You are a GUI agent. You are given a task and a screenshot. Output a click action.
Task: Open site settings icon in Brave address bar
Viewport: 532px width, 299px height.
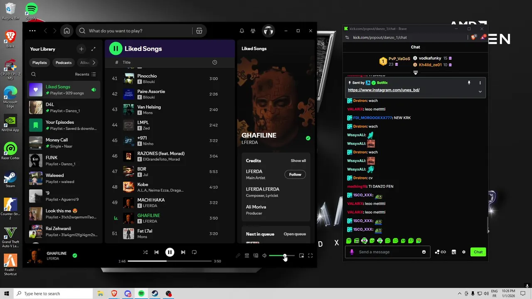pos(347,37)
